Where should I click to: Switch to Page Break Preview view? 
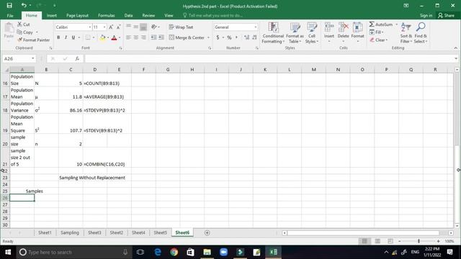coord(390,241)
